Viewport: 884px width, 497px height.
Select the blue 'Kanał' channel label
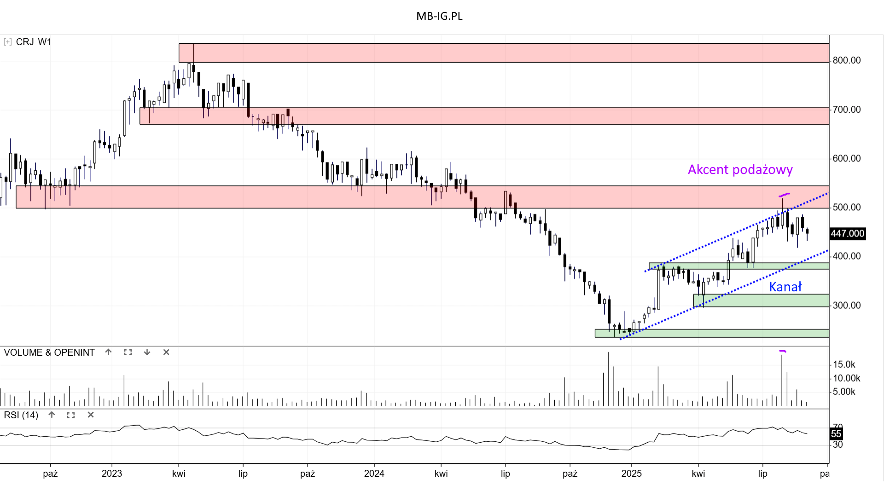click(x=785, y=287)
